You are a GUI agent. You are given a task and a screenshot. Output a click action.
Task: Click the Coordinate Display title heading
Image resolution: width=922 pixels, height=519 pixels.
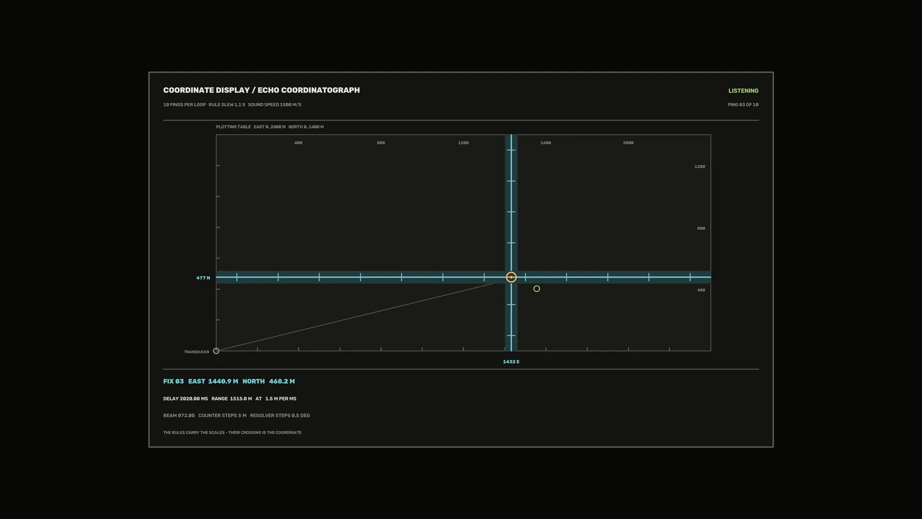pos(261,90)
